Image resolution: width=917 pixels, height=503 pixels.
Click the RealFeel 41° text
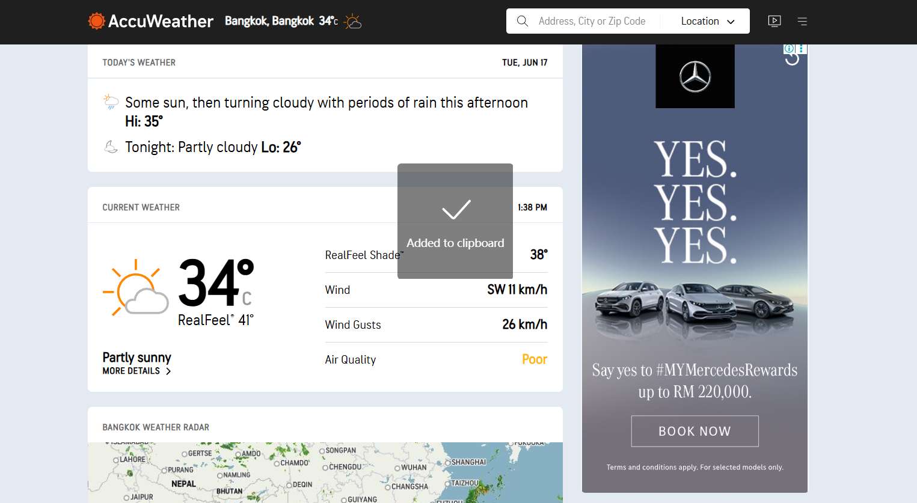click(x=216, y=320)
